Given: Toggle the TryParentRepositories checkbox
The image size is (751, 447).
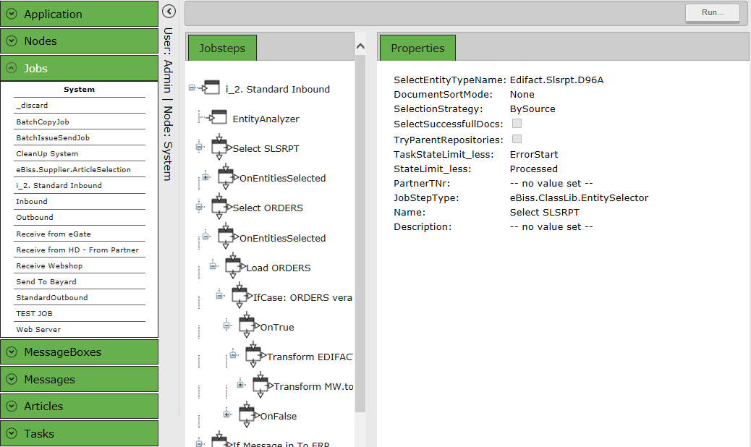Looking at the screenshot, I should [x=517, y=139].
